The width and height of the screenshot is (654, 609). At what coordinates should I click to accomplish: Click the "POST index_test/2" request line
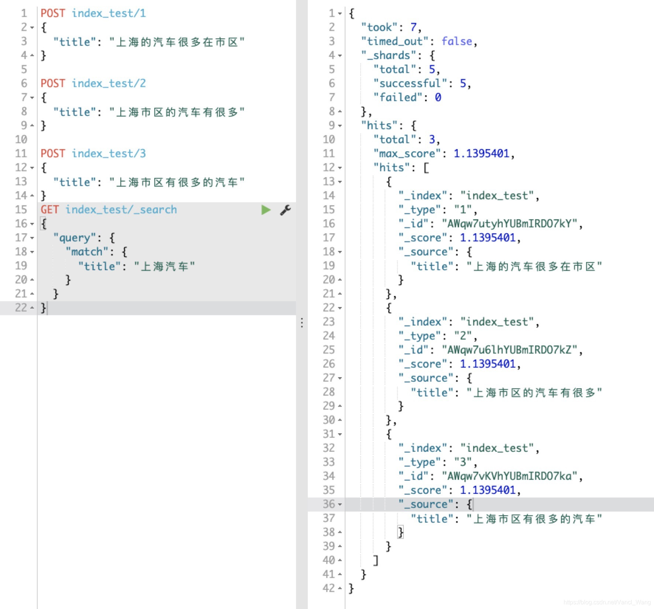(x=93, y=83)
